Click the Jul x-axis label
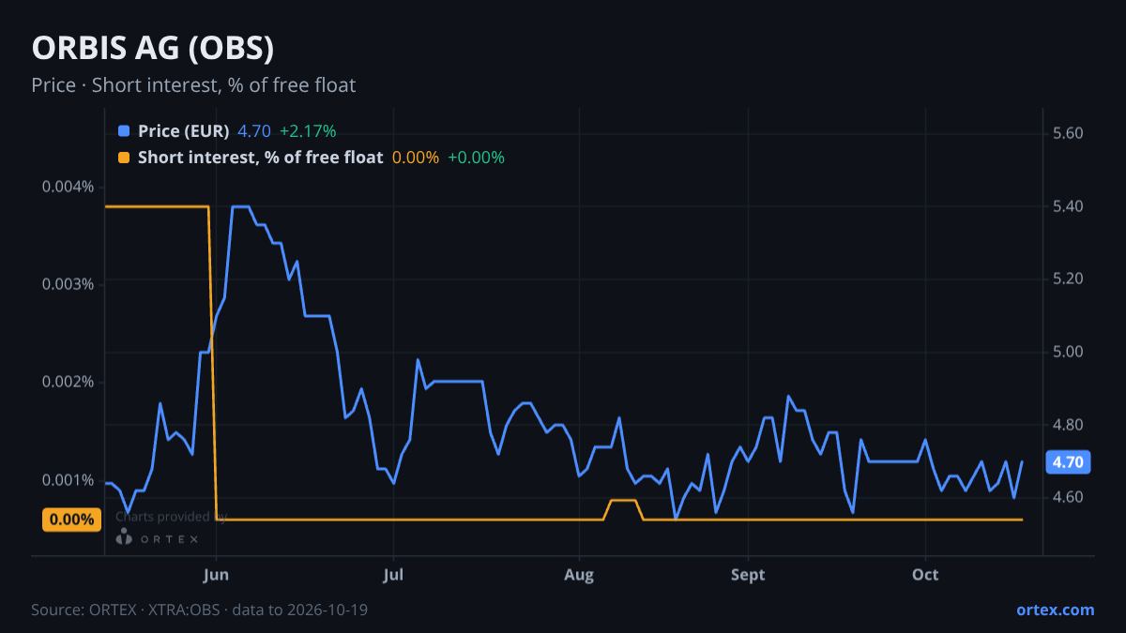 coord(394,575)
